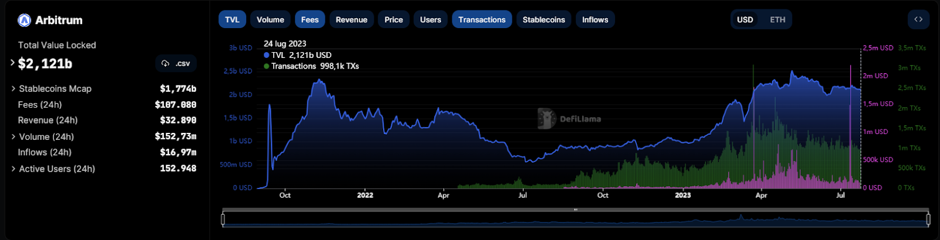Click the left handle of range slider
940x240 pixels.
223,220
